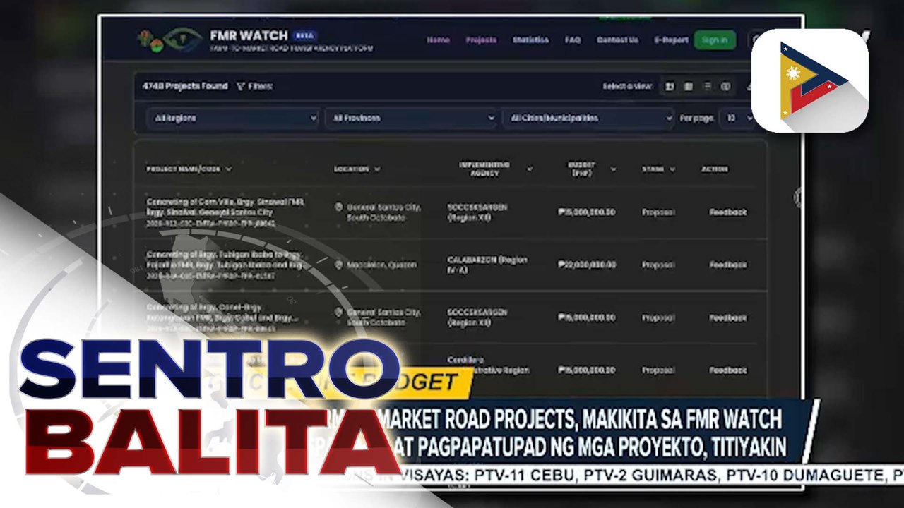This screenshot has height=508, width=904.
Task: Open Concreting of Brgy. Tubigan Ibaba project
Action: tap(225, 260)
